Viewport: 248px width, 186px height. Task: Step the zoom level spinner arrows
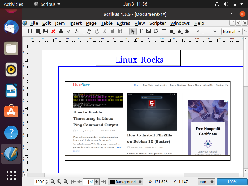[47, 182]
